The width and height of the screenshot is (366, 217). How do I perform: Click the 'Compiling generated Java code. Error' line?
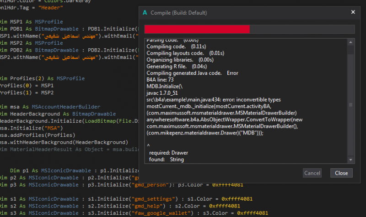(x=192, y=73)
